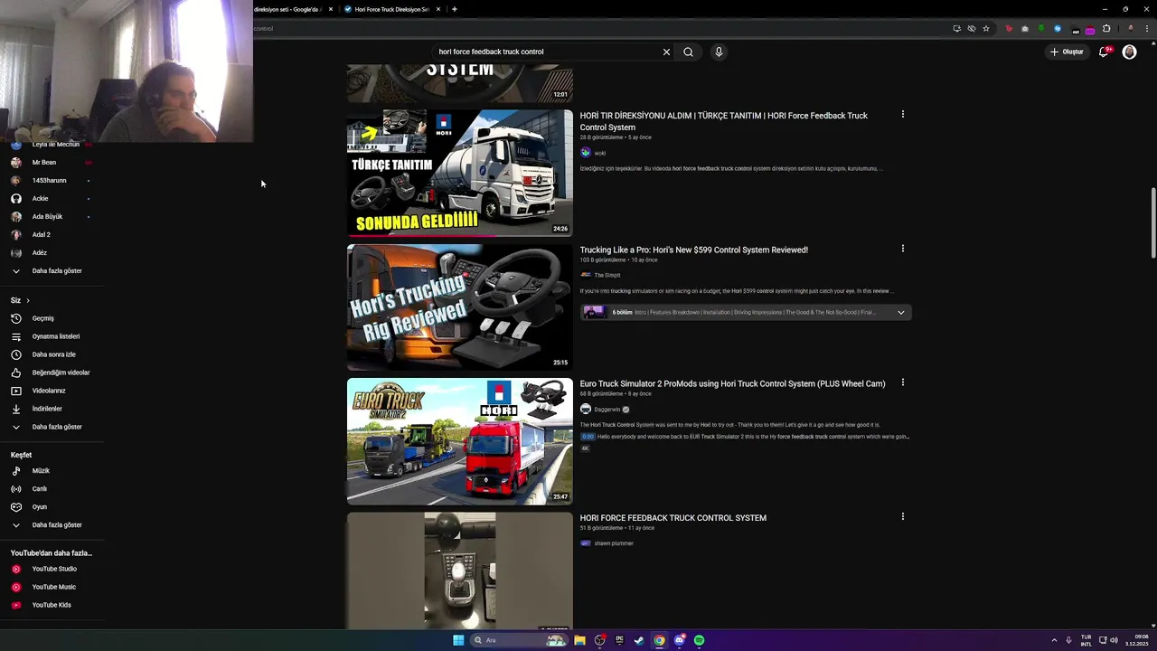The height and width of the screenshot is (651, 1157).
Task: Open a new browser tab
Action: click(455, 9)
